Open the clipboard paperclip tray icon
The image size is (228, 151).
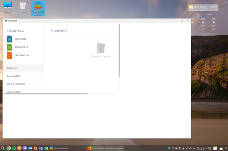[187, 148]
